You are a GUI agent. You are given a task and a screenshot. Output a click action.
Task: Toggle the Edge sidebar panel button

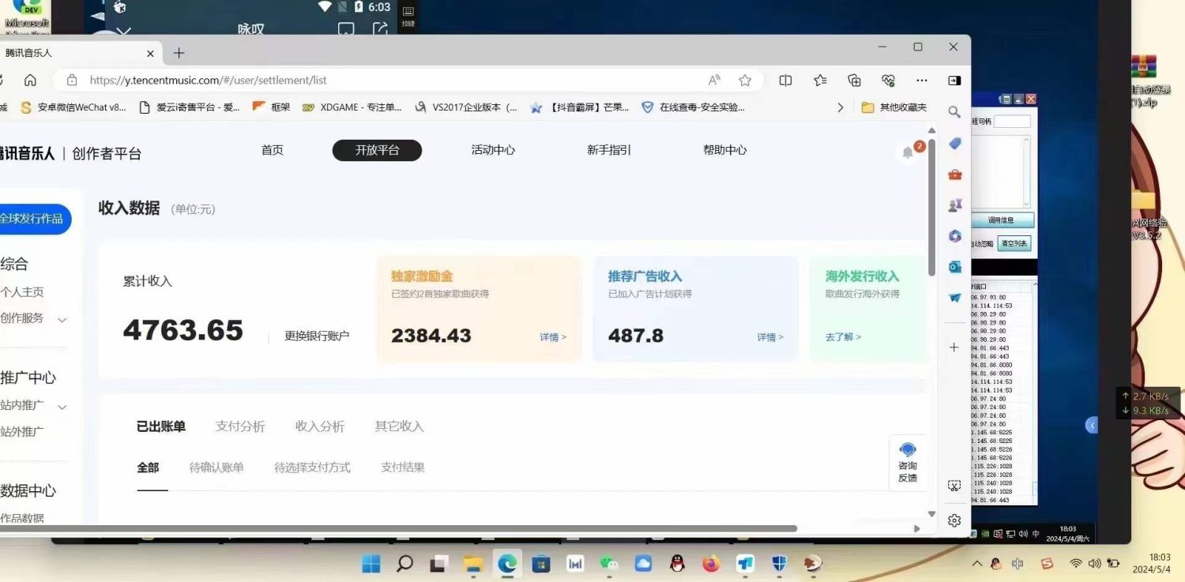pos(954,80)
